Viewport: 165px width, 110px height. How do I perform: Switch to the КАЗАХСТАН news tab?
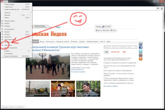115,52
